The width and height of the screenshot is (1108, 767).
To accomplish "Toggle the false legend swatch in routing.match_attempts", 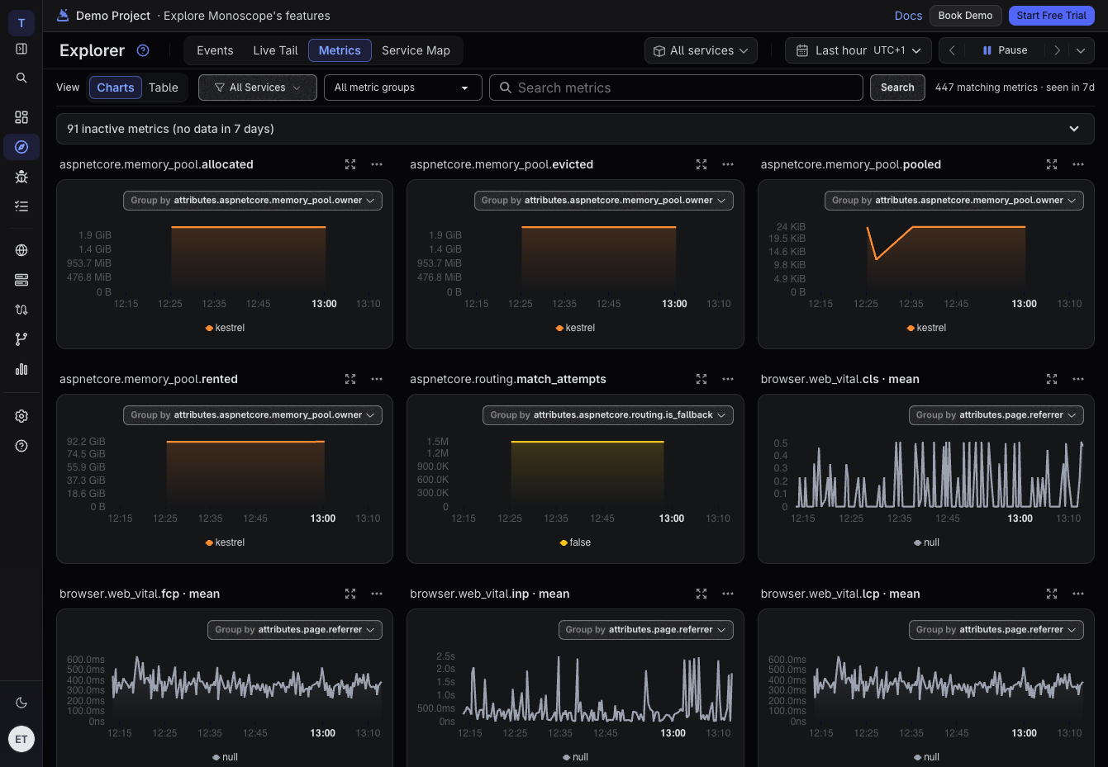I will point(564,542).
